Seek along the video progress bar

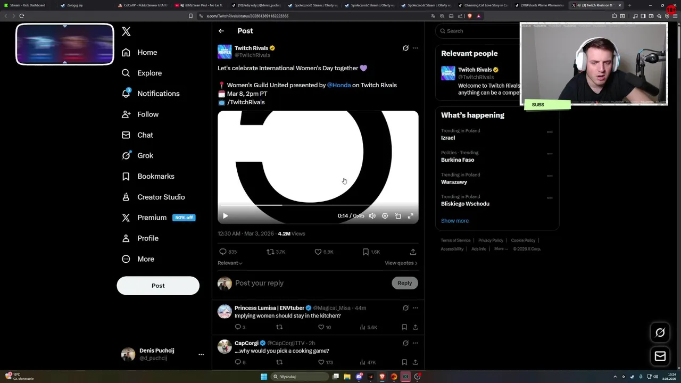pos(318,205)
